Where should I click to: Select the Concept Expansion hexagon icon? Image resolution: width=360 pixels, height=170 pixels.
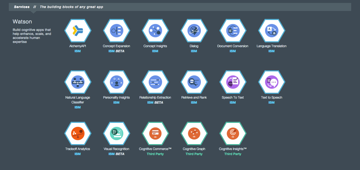[x=116, y=31]
